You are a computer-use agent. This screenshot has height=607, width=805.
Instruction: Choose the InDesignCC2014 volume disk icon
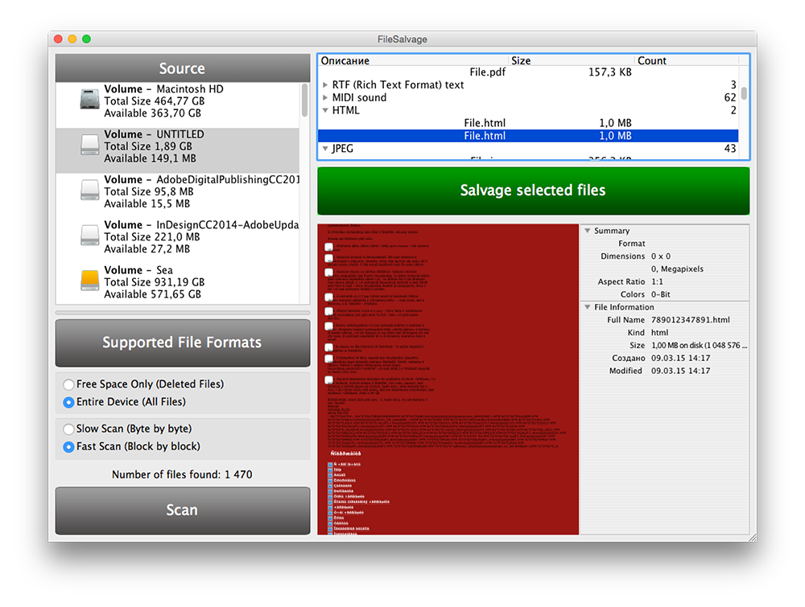click(x=90, y=236)
